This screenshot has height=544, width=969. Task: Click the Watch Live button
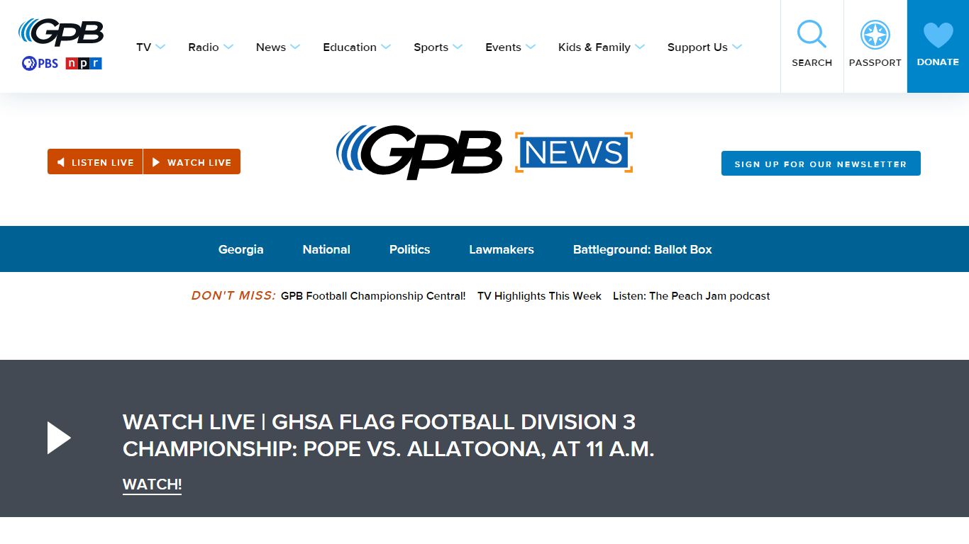tap(192, 161)
